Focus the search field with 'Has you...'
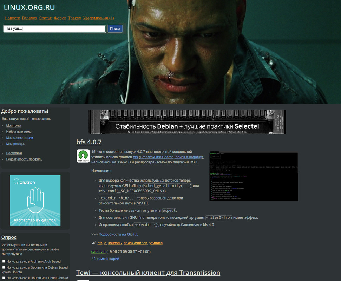Screen dimensions: 341x281 coord(54,28)
